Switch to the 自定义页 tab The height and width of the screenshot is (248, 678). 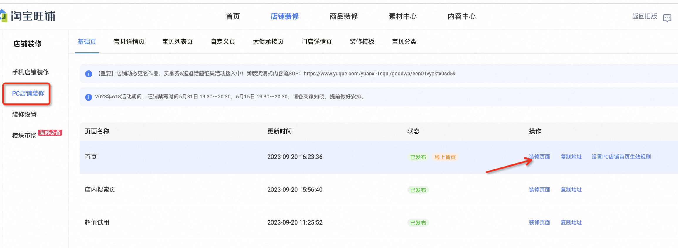pyautogui.click(x=223, y=42)
